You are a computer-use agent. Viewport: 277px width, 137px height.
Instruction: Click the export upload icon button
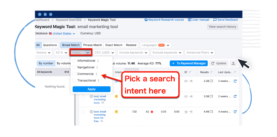pos(233,63)
